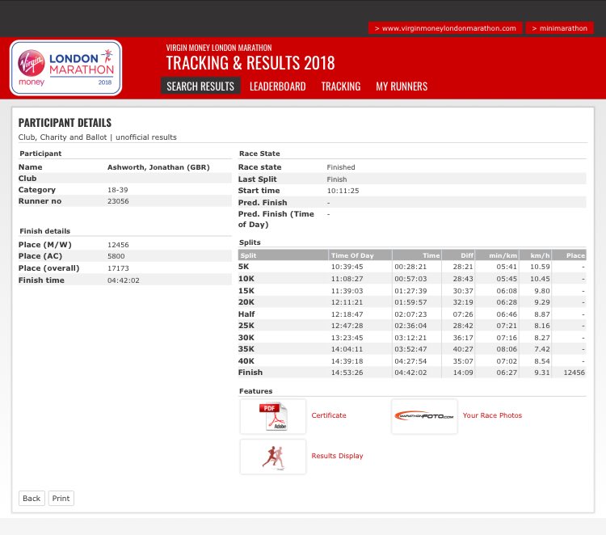Click the 35K time of day 14:04:11

pos(347,349)
